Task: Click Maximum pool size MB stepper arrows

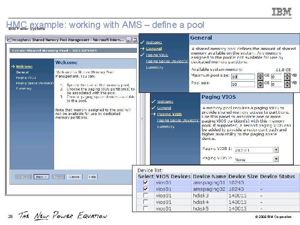Action: 287,77
